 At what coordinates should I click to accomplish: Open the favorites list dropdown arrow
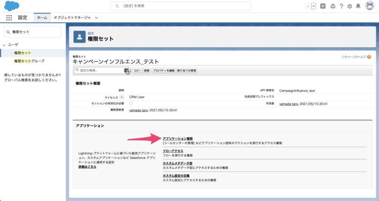[x=314, y=6]
